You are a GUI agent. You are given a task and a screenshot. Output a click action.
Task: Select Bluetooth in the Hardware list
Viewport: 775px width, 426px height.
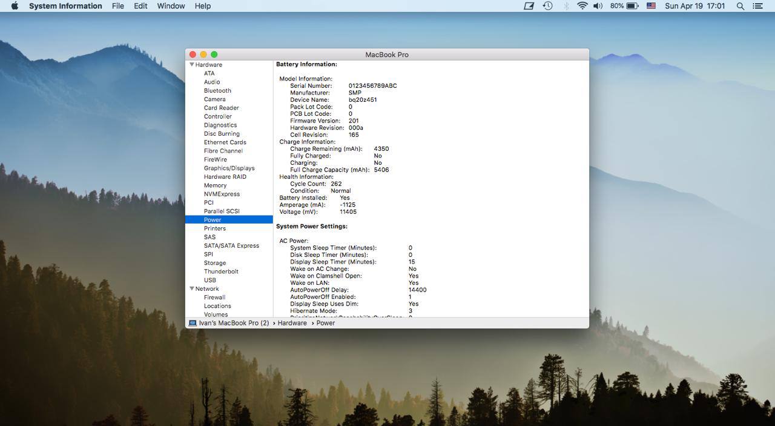coord(217,90)
